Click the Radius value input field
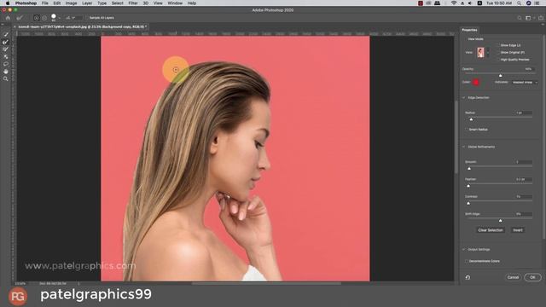Image resolution: width=546 pixels, height=307 pixels. pyautogui.click(x=524, y=113)
